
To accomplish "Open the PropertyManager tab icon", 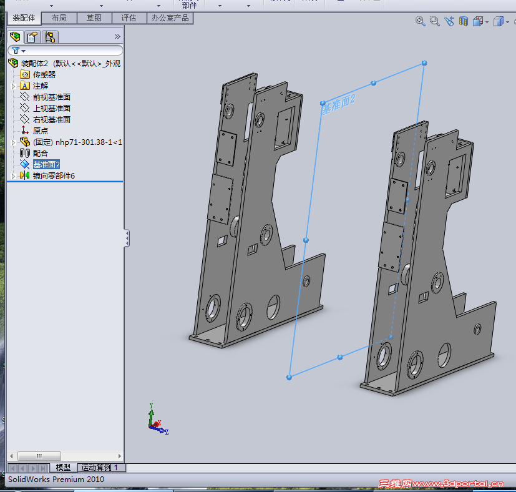I will coord(32,36).
